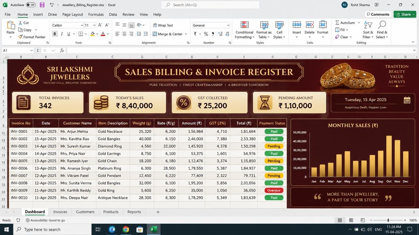Click the Insert Function fx icon
The image size is (419, 235).
[62, 50]
